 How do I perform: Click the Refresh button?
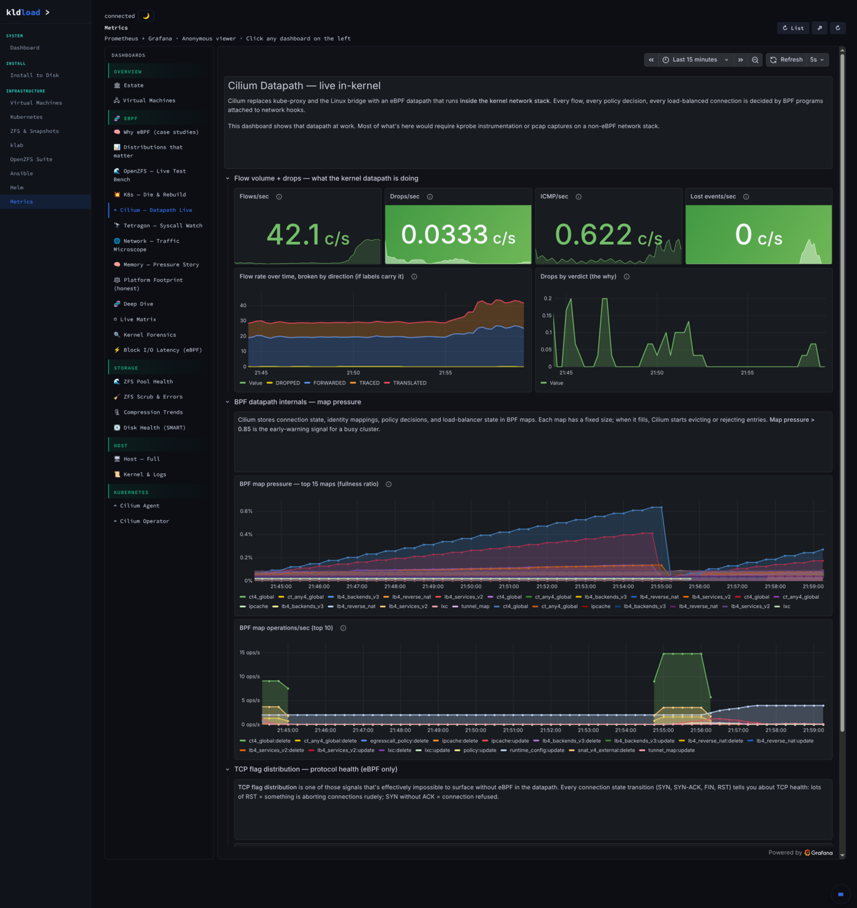point(787,59)
